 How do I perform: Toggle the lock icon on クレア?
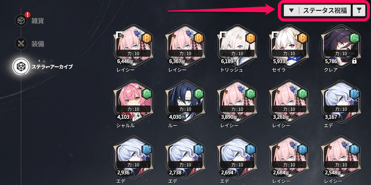tap(354, 61)
